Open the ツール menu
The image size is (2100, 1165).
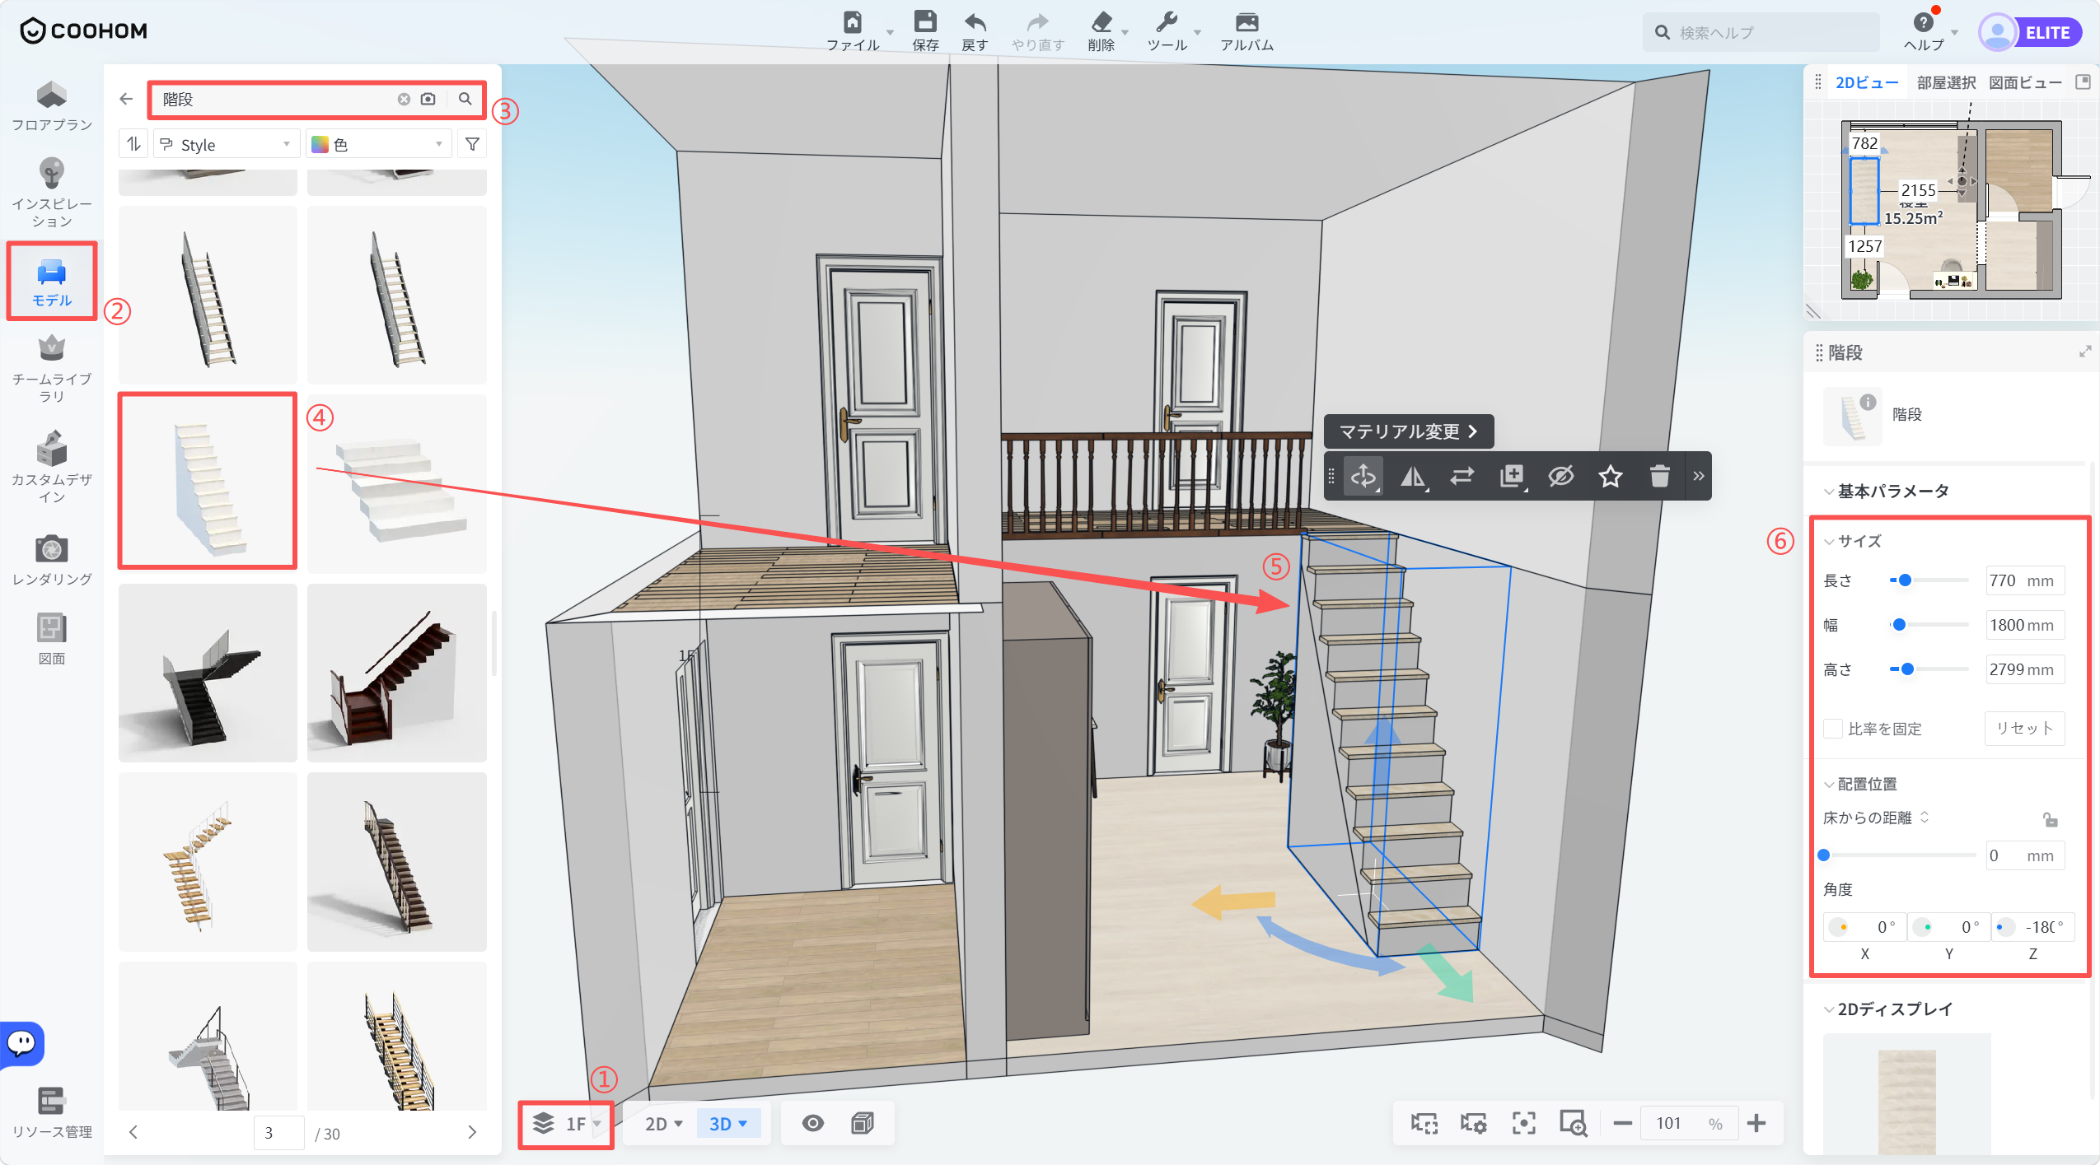pyautogui.click(x=1172, y=31)
